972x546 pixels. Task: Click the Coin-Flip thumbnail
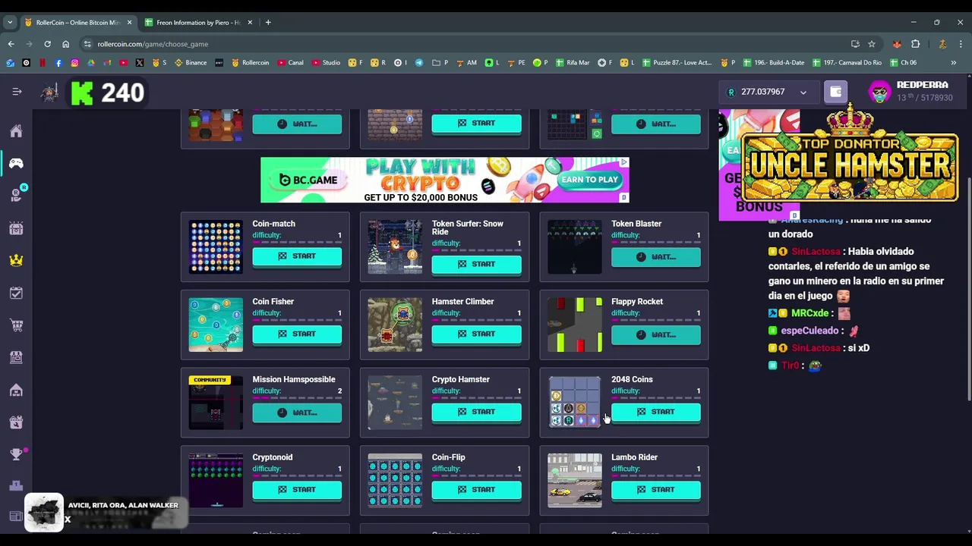click(x=395, y=481)
